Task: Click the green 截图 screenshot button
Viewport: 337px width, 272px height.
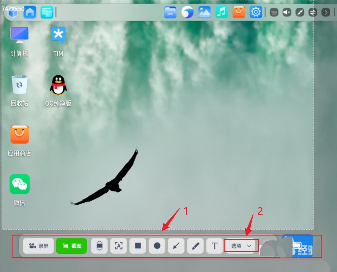Action: (x=72, y=246)
